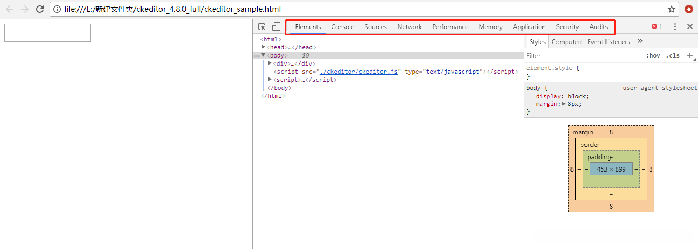Click the browser forward arrow
This screenshot has width=698, height=249.
coord(25,9)
